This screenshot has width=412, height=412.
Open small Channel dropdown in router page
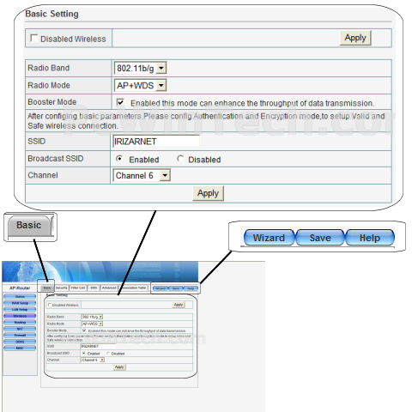pyautogui.click(x=93, y=360)
